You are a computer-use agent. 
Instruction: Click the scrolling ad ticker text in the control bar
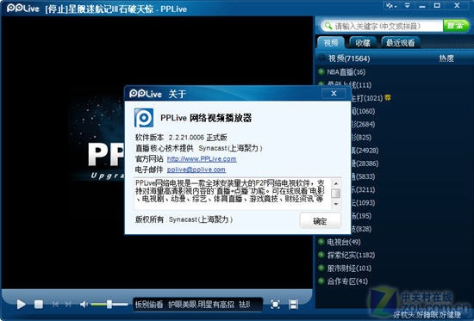point(192,305)
